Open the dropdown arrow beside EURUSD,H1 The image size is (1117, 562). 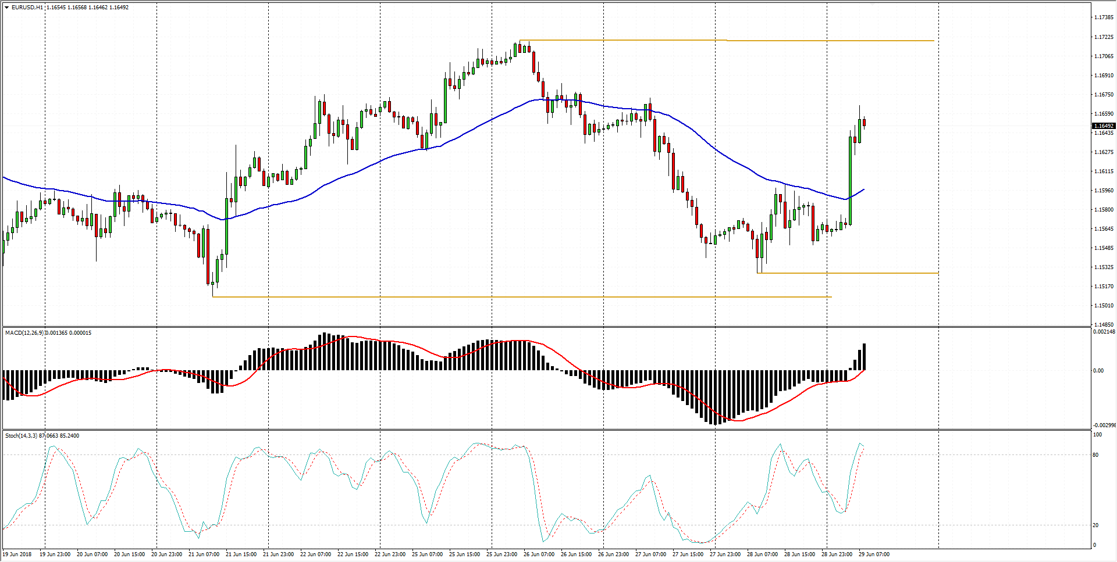(x=6, y=8)
